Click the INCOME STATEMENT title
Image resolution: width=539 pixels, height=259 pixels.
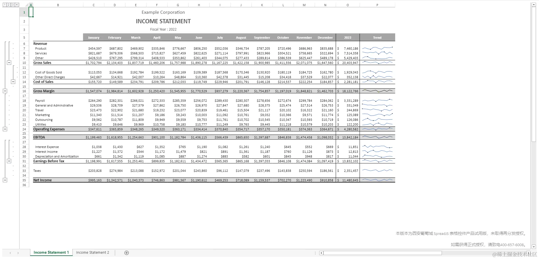point(163,21)
